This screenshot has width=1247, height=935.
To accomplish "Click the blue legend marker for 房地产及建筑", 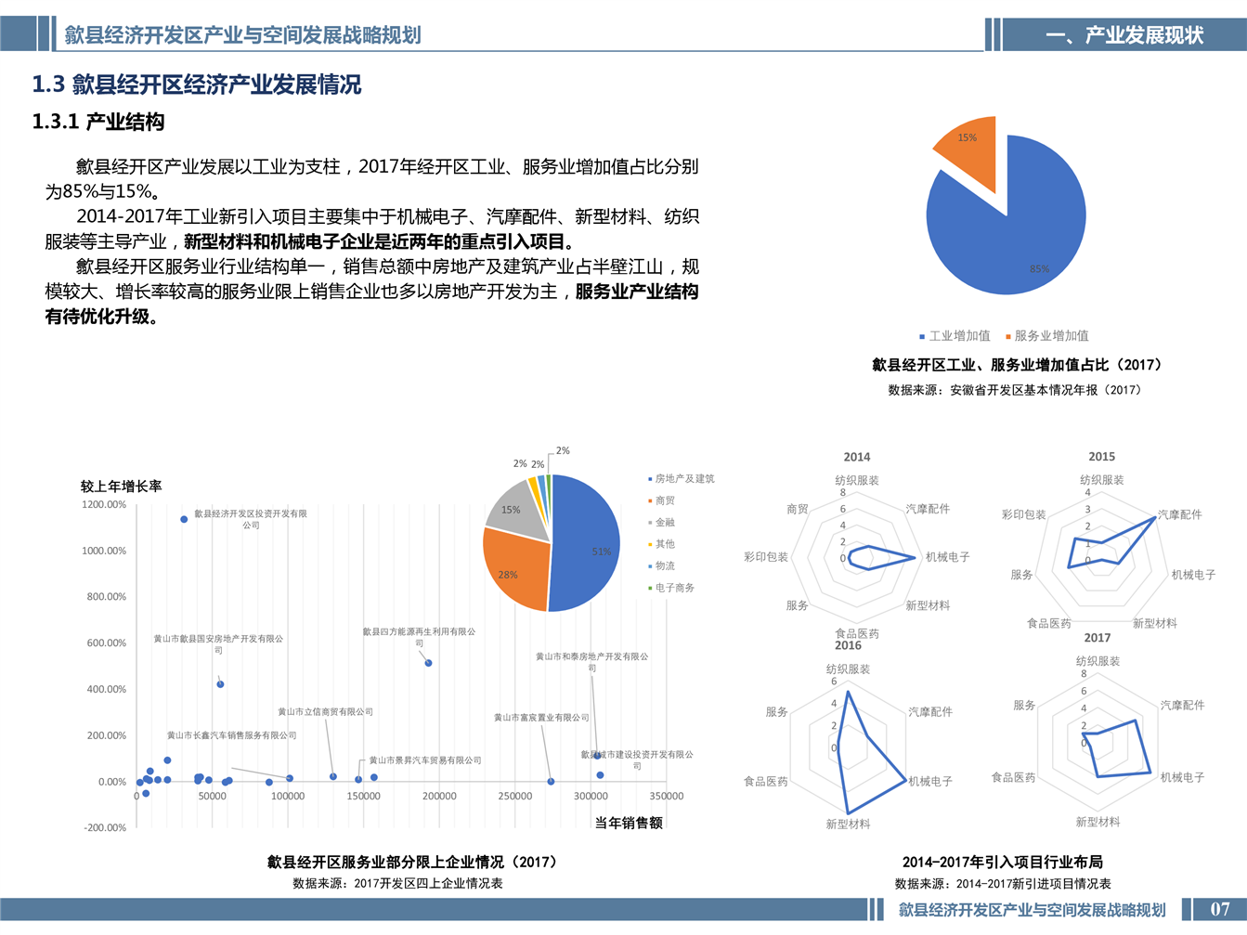I will tap(650, 479).
